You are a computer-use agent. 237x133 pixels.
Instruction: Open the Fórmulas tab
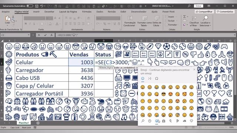pos(87,11)
